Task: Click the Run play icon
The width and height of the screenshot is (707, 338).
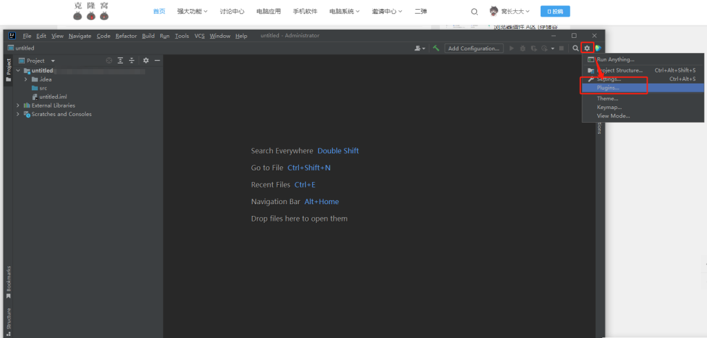Action: [x=512, y=48]
